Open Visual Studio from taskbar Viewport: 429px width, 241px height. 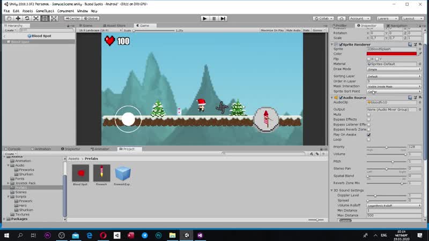point(200,235)
